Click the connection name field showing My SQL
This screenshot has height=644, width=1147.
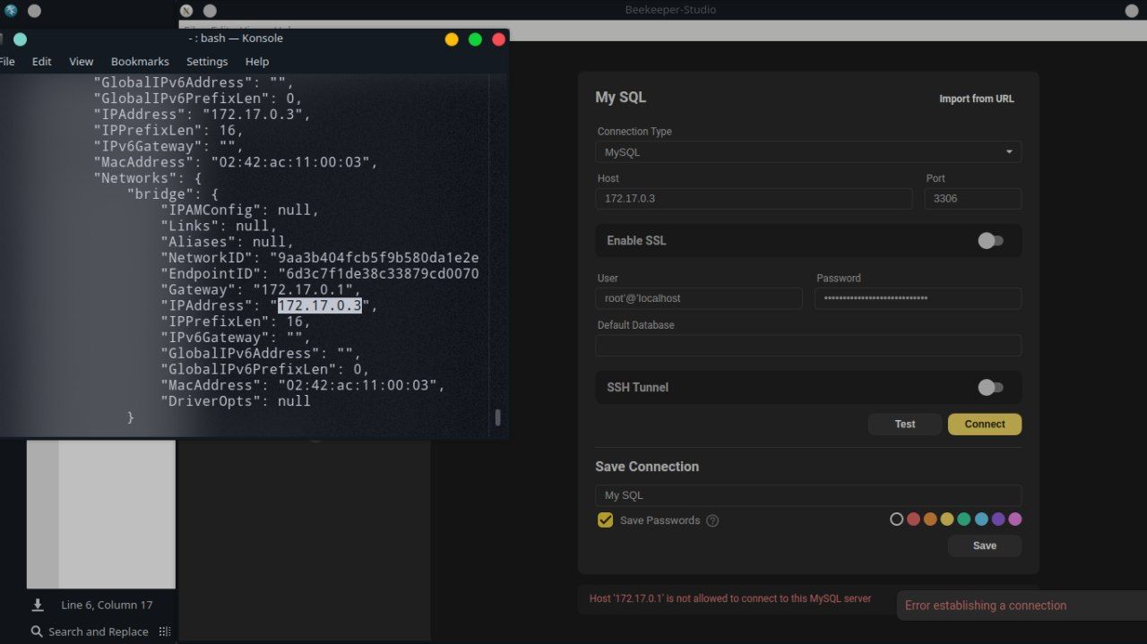(x=808, y=495)
